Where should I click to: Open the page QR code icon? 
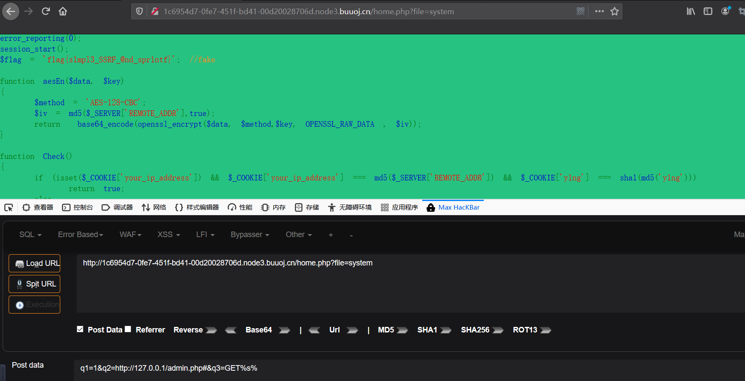pos(581,12)
